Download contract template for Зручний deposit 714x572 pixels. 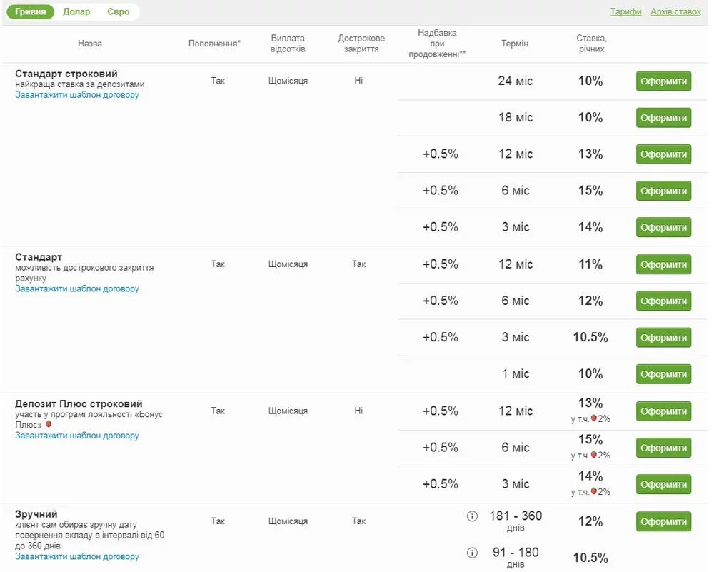coord(77,557)
